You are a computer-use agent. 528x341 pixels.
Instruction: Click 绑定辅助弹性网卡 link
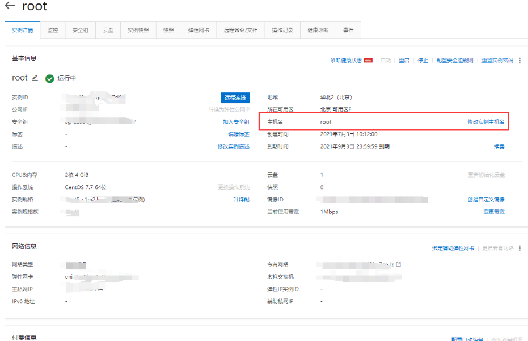pyautogui.click(x=453, y=248)
